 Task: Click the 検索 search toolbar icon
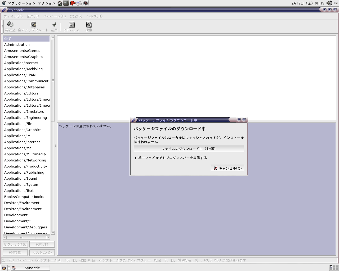[x=89, y=25]
